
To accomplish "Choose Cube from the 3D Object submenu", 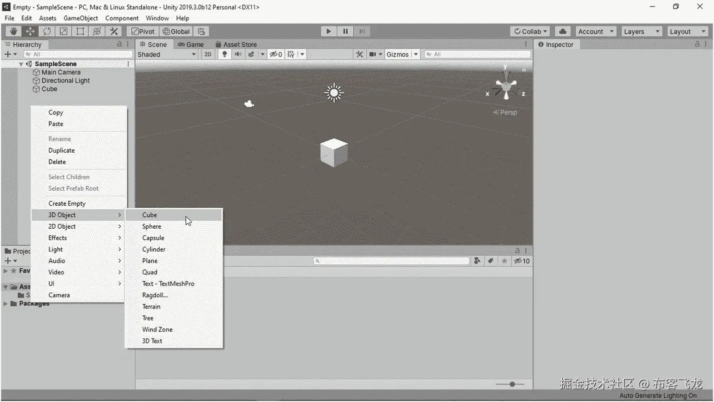I will (x=173, y=215).
